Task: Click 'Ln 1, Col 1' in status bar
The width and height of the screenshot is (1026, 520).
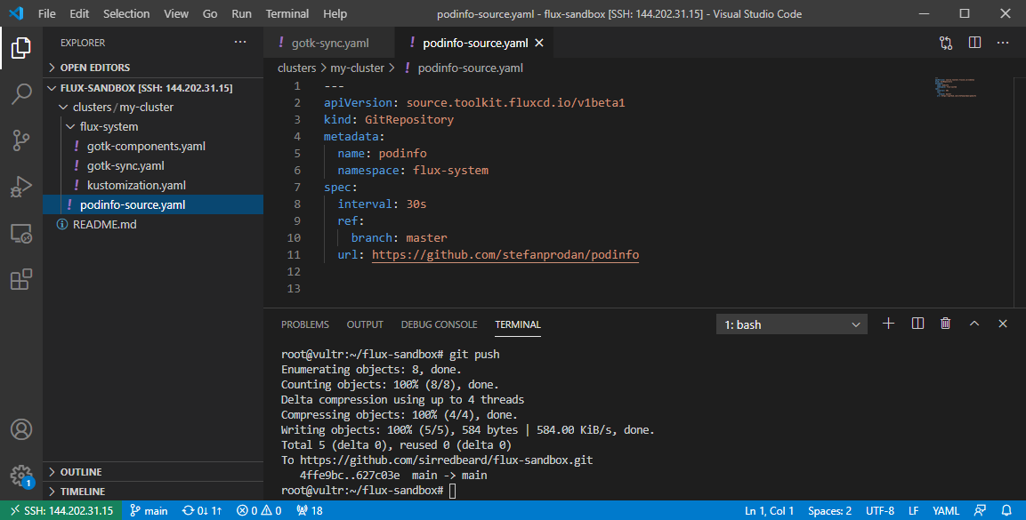Action: 769,510
